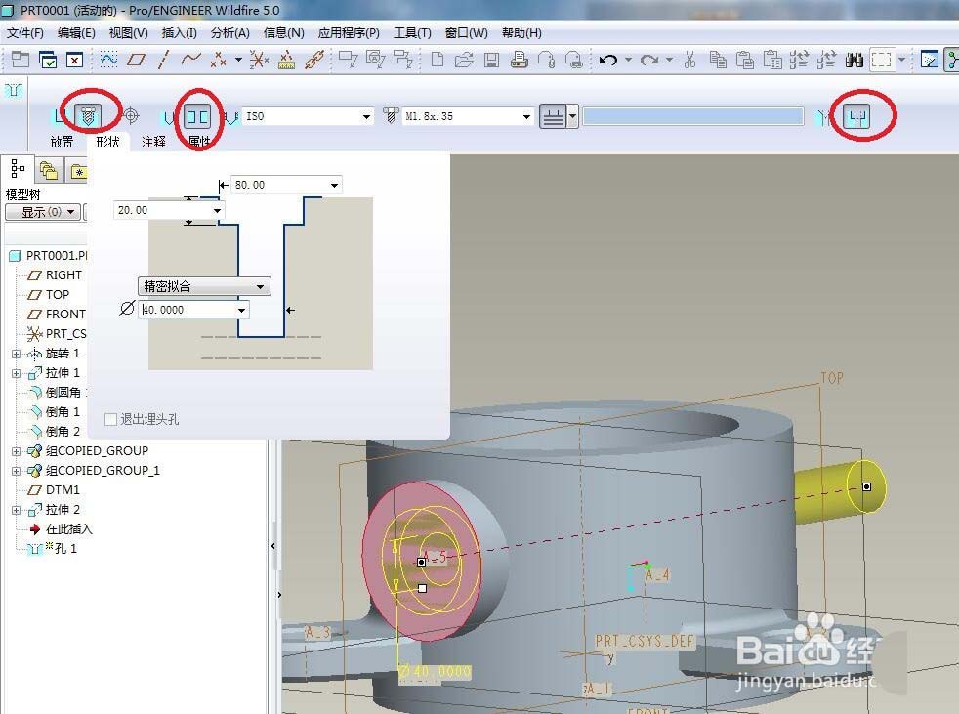The height and width of the screenshot is (714, 959).
Task: Open the 帮助(H) menu
Action: pyautogui.click(x=521, y=33)
